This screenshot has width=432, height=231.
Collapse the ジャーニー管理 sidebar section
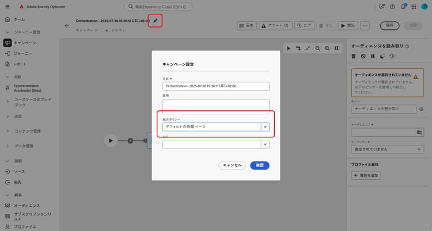tap(7, 32)
